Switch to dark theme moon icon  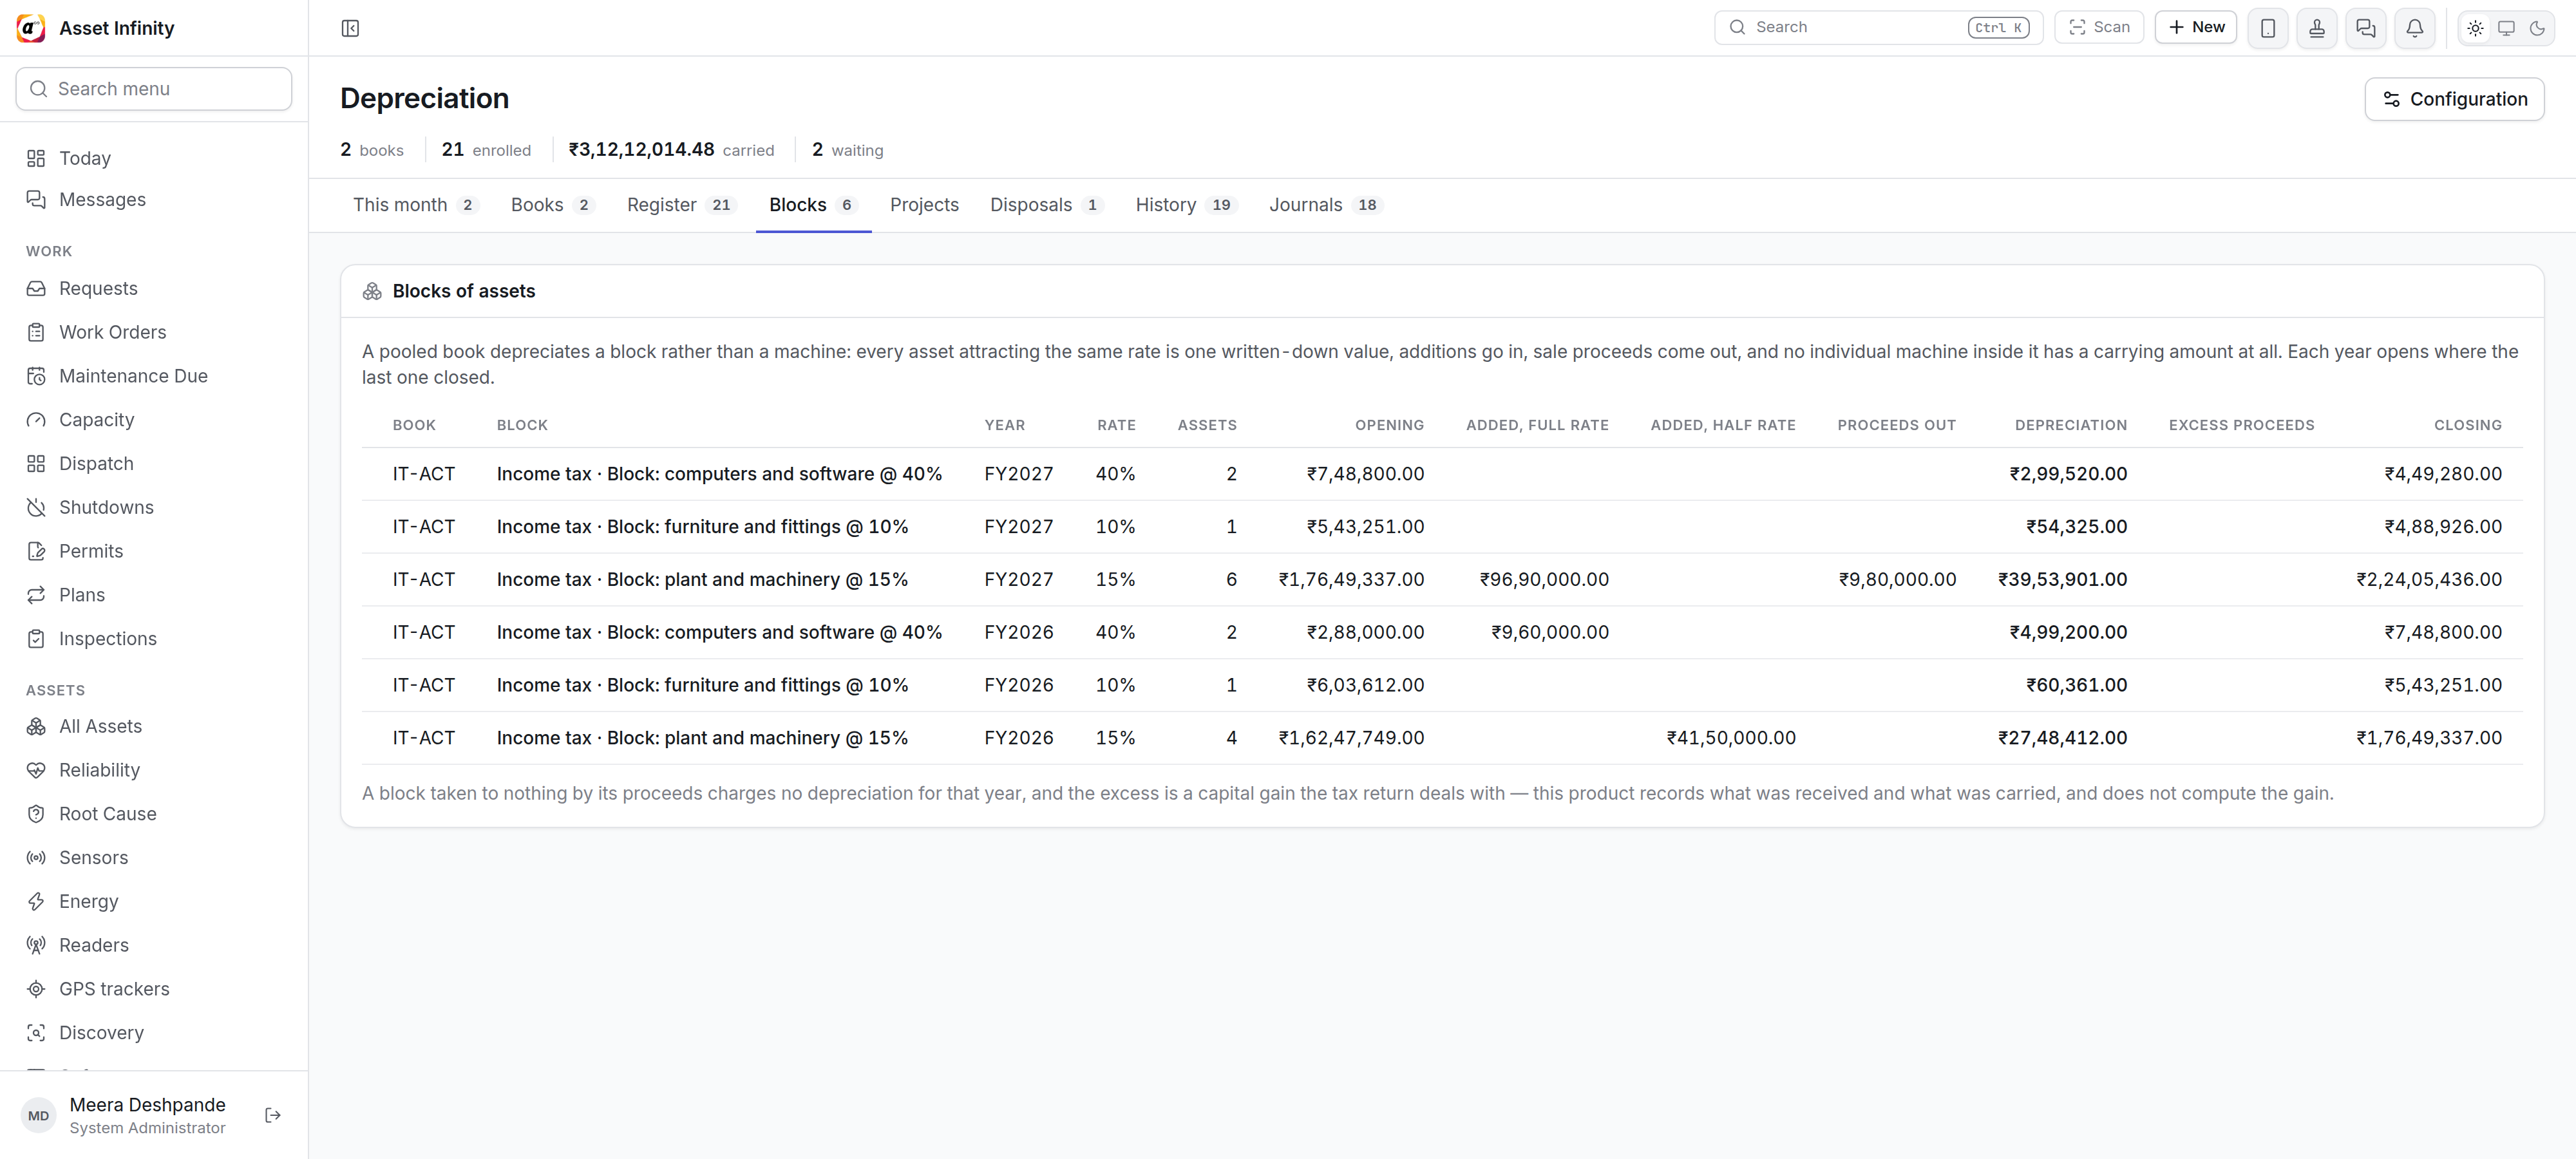coord(2537,28)
